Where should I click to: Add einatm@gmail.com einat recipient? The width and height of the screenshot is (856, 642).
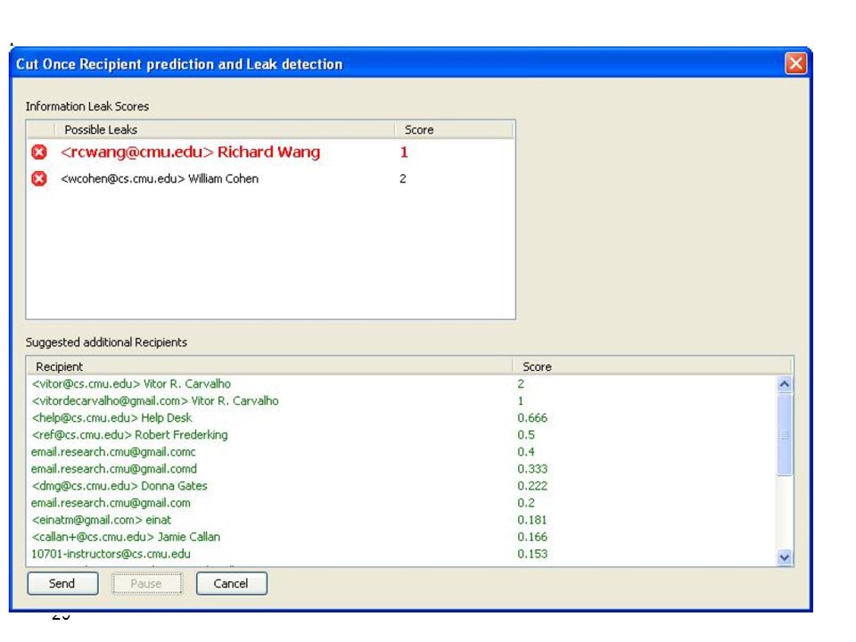402,519
